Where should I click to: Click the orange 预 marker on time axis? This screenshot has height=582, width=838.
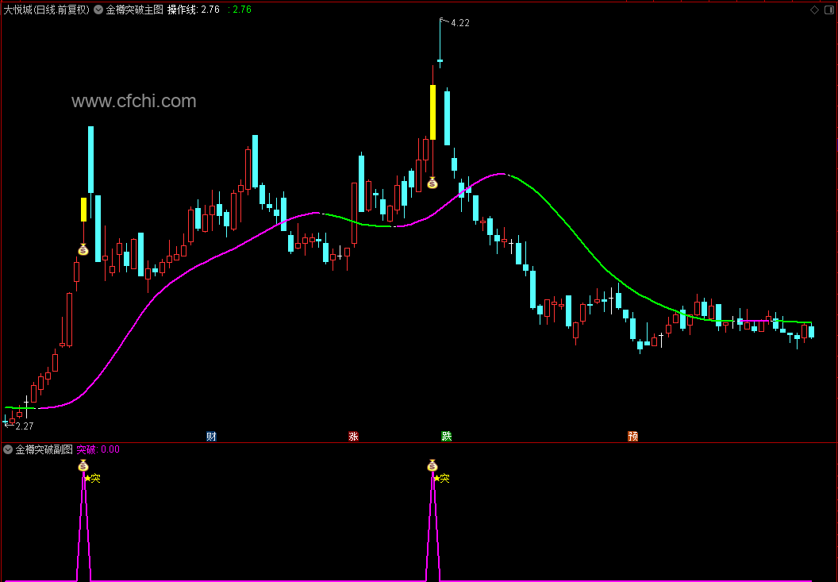point(632,437)
